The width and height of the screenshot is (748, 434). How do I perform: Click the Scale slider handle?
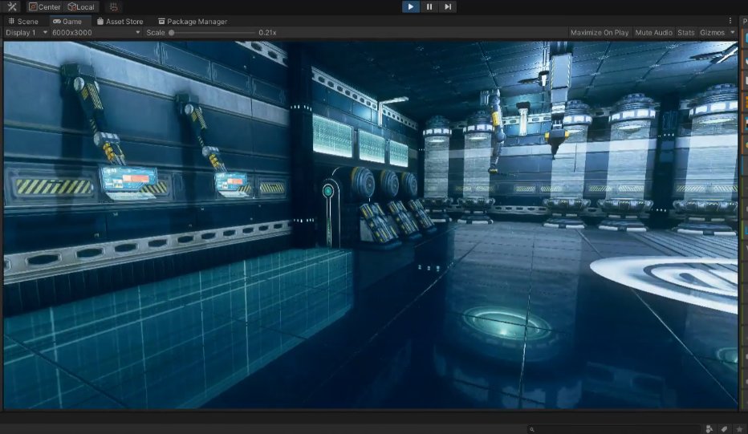[171, 32]
